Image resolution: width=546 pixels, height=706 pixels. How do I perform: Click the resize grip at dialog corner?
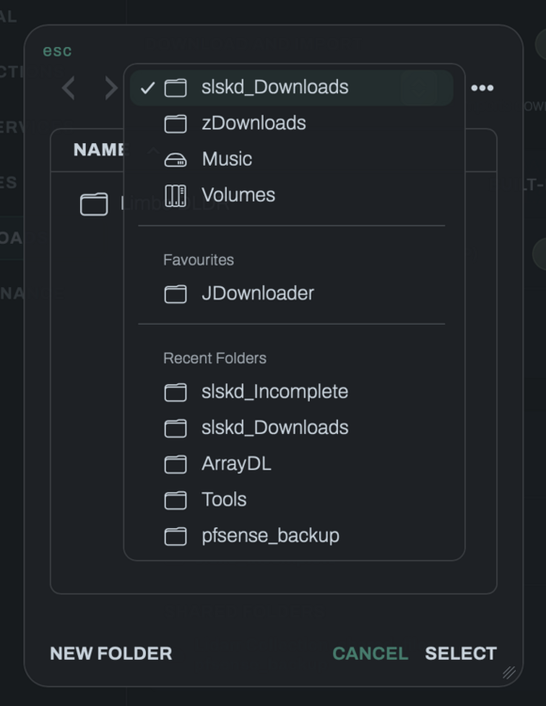[x=509, y=672]
